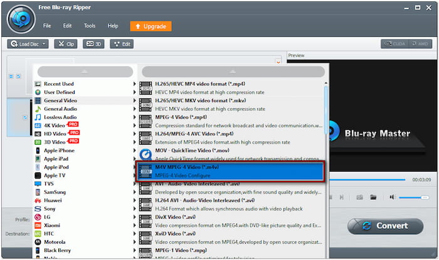Screen dimensions: 439x260
Task: Select the Lossless Audio icon
Action: coord(38,117)
